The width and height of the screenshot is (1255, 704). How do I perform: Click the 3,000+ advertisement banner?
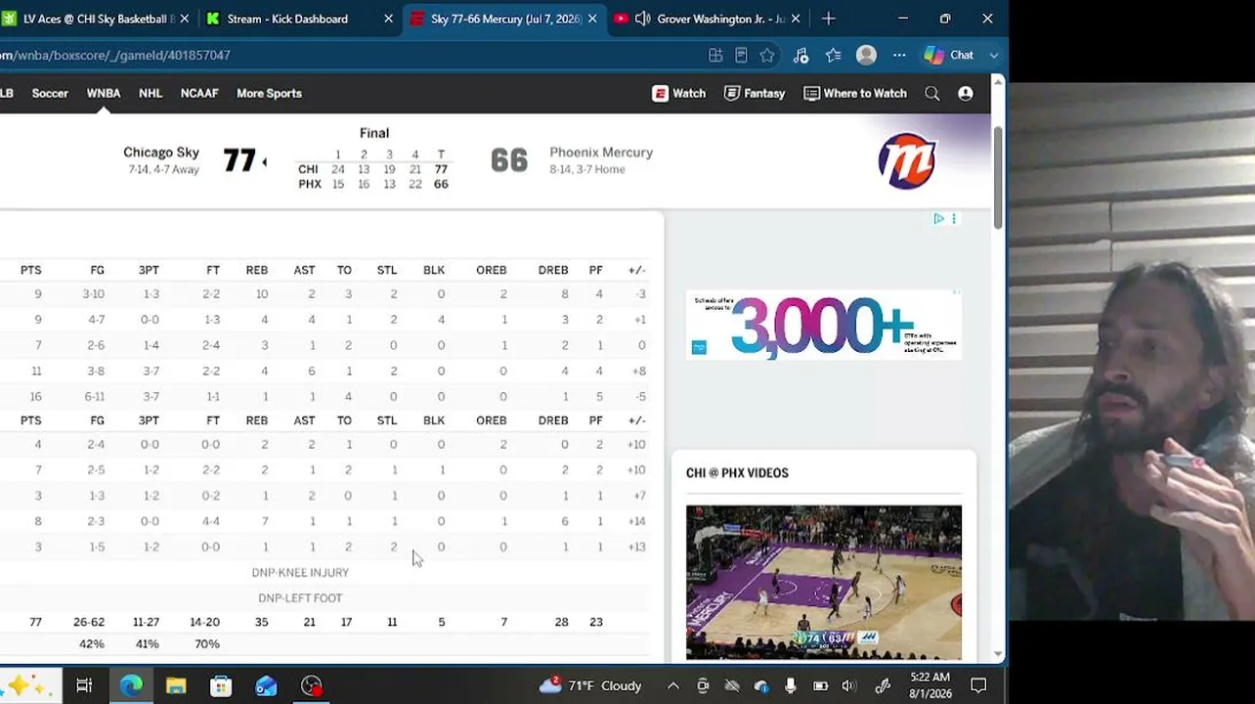(824, 326)
